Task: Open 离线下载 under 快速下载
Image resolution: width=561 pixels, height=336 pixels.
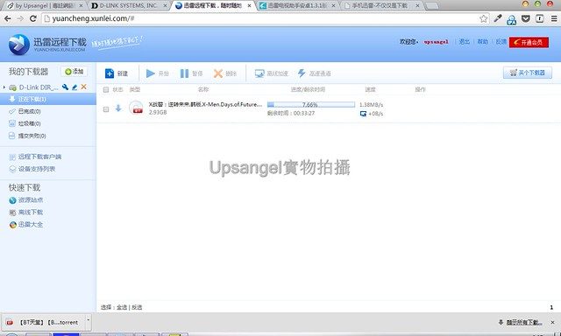Action: point(31,213)
